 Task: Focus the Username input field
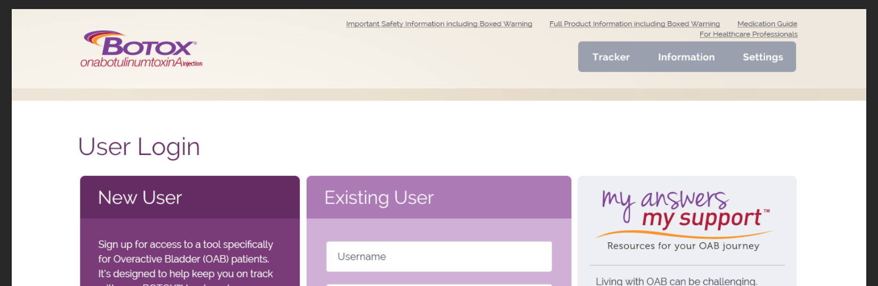[x=439, y=257]
